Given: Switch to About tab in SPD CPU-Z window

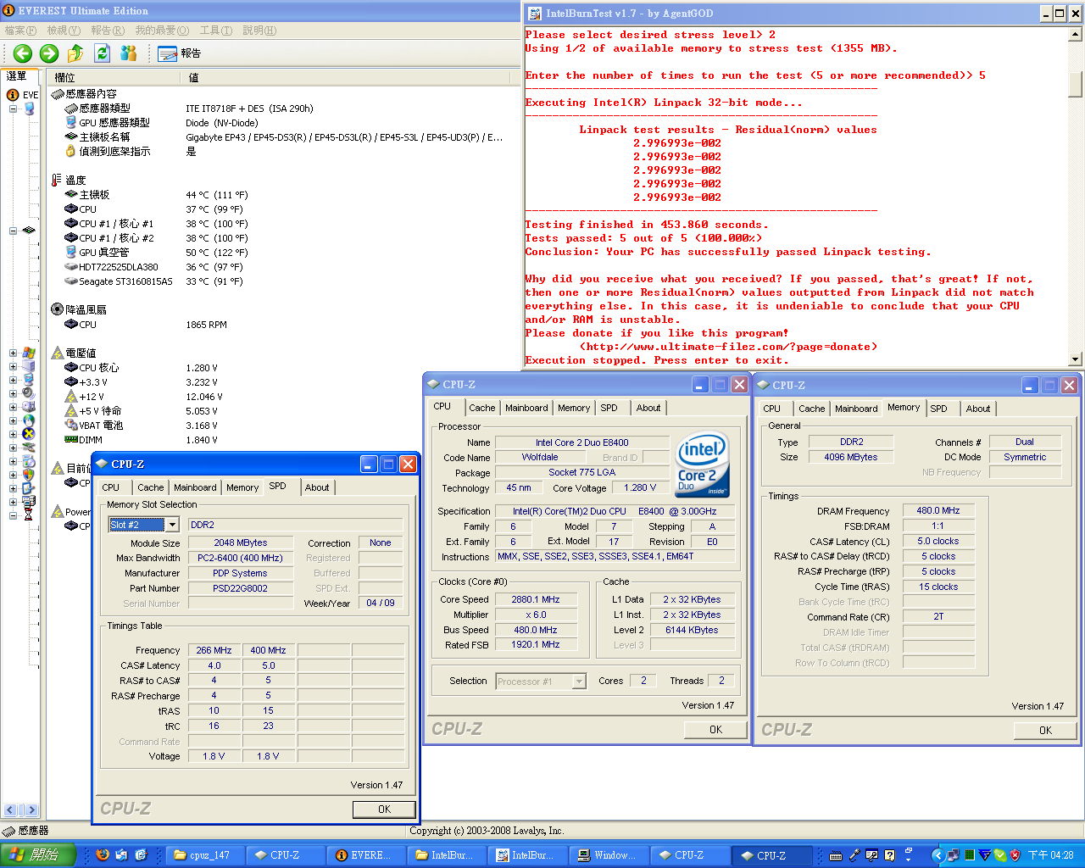Looking at the screenshot, I should point(317,487).
